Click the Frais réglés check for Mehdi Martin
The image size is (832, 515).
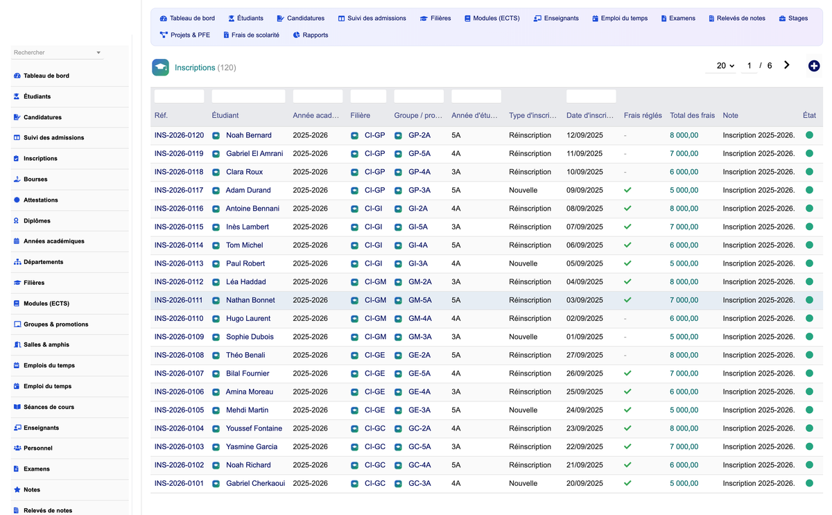[627, 410]
